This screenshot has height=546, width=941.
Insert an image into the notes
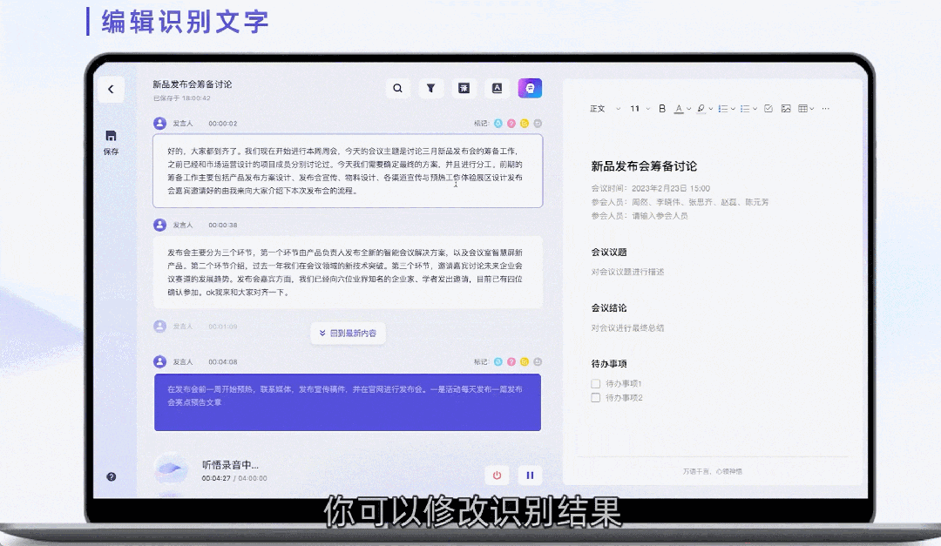[x=786, y=109]
